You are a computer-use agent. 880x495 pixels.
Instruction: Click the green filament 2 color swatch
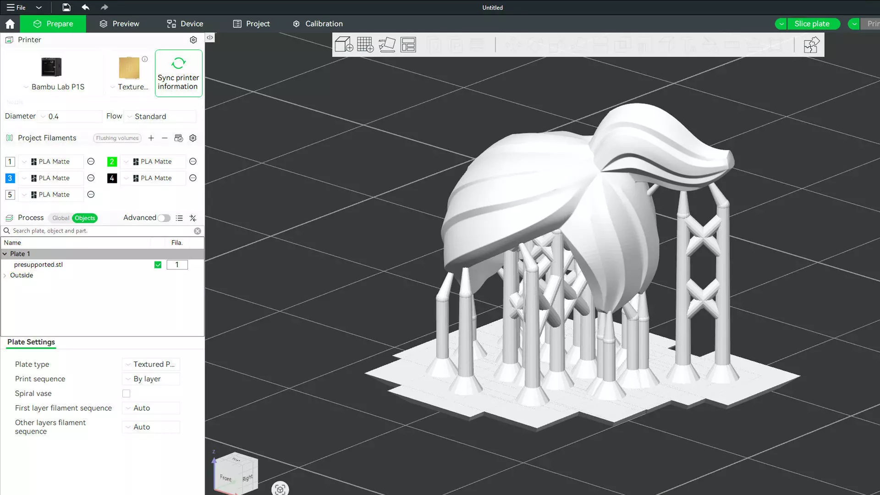[x=112, y=162]
